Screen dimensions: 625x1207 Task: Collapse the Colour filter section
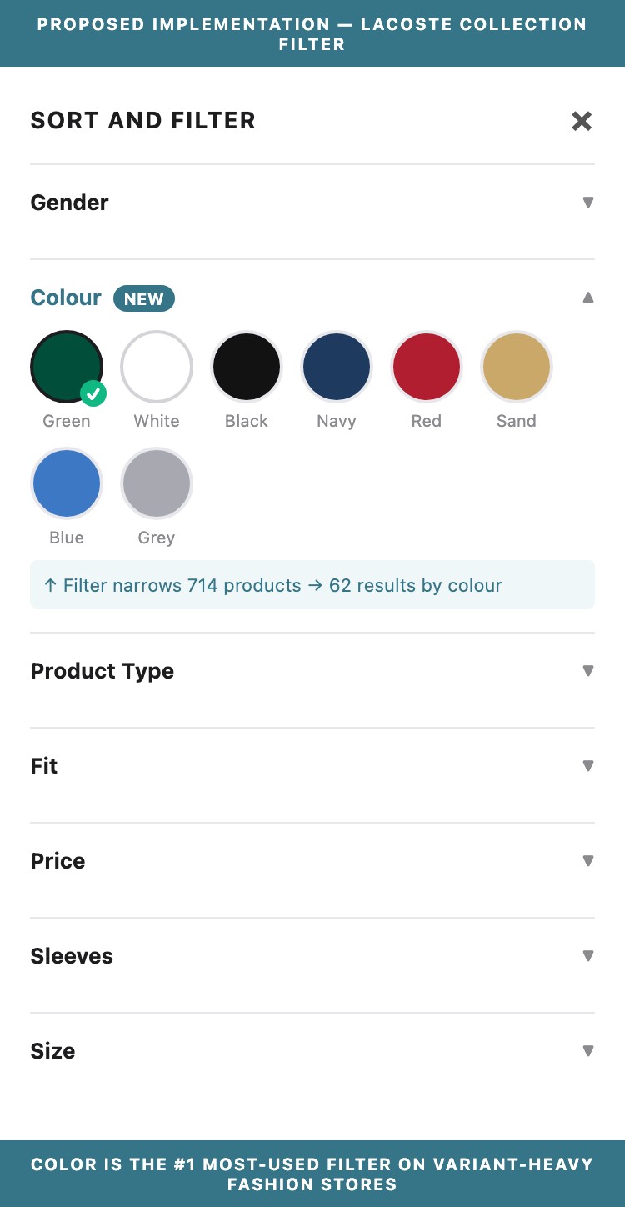pos(588,298)
